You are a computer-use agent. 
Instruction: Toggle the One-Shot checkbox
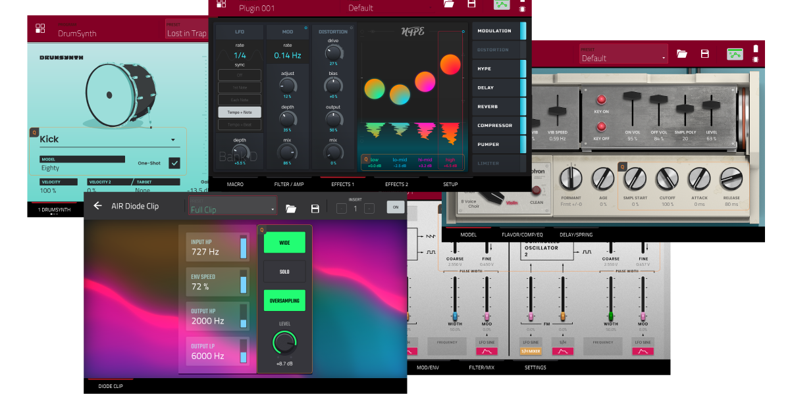pyautogui.click(x=174, y=163)
